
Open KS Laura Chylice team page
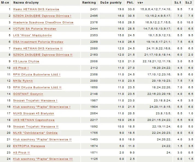[x=26, y=61]
